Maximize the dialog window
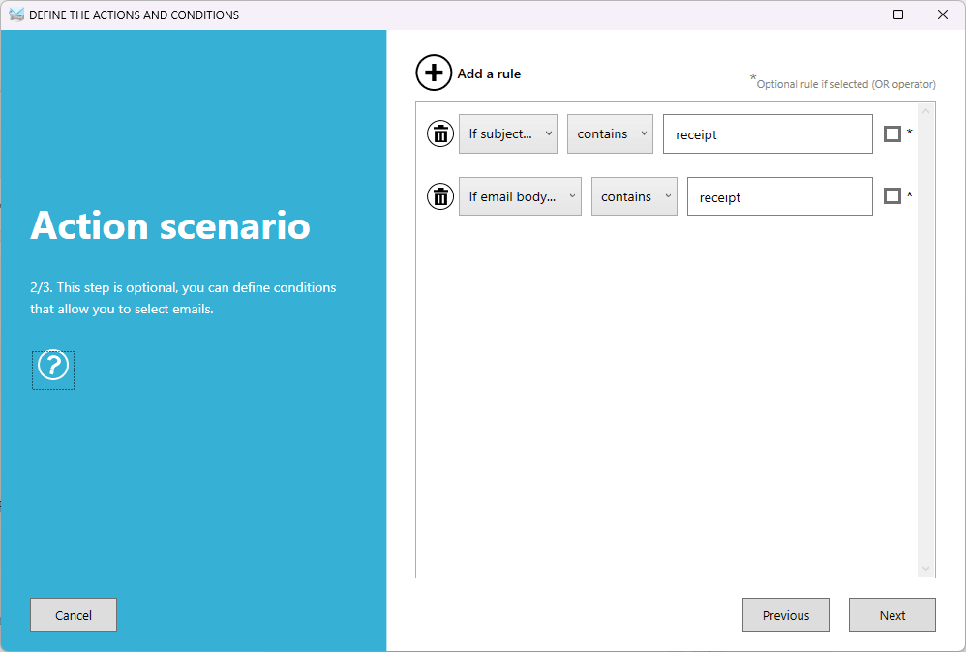The width and height of the screenshot is (966, 652). click(898, 15)
